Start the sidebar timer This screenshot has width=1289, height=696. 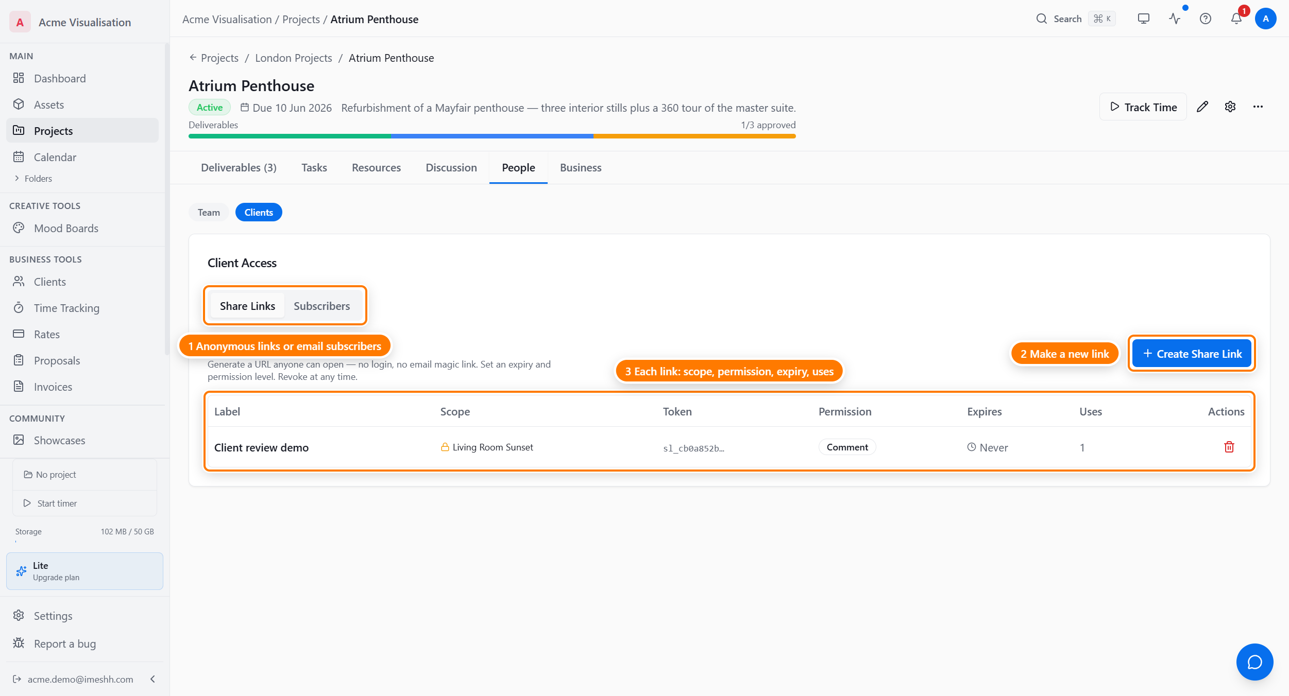[x=84, y=503]
